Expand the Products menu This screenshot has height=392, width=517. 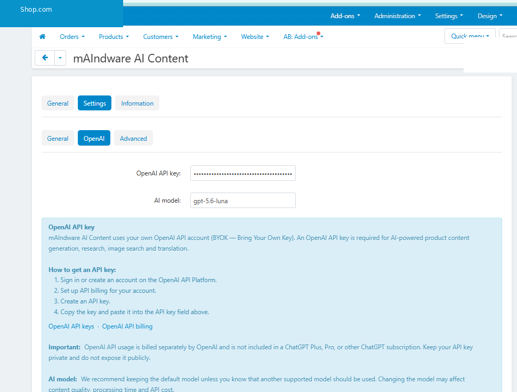[x=114, y=37]
